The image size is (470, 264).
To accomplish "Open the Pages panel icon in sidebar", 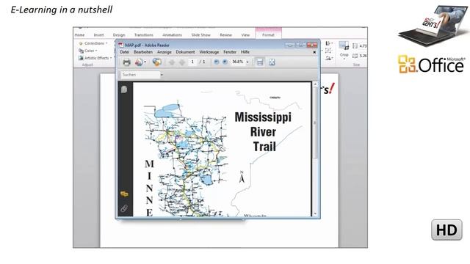I will [x=124, y=89].
